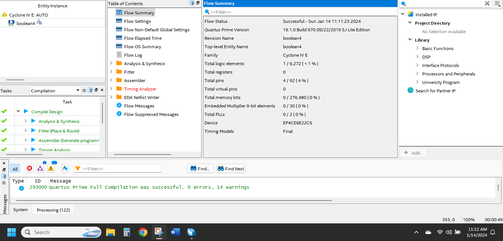Pin the Table of Contents panel

tap(192, 3)
